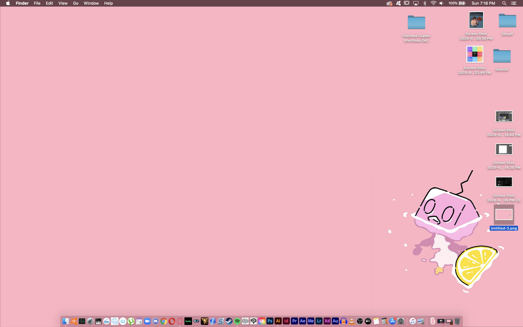Open System Preferences from the dock
Image resolution: width=523 pixels, height=327 pixels.
coord(401,321)
